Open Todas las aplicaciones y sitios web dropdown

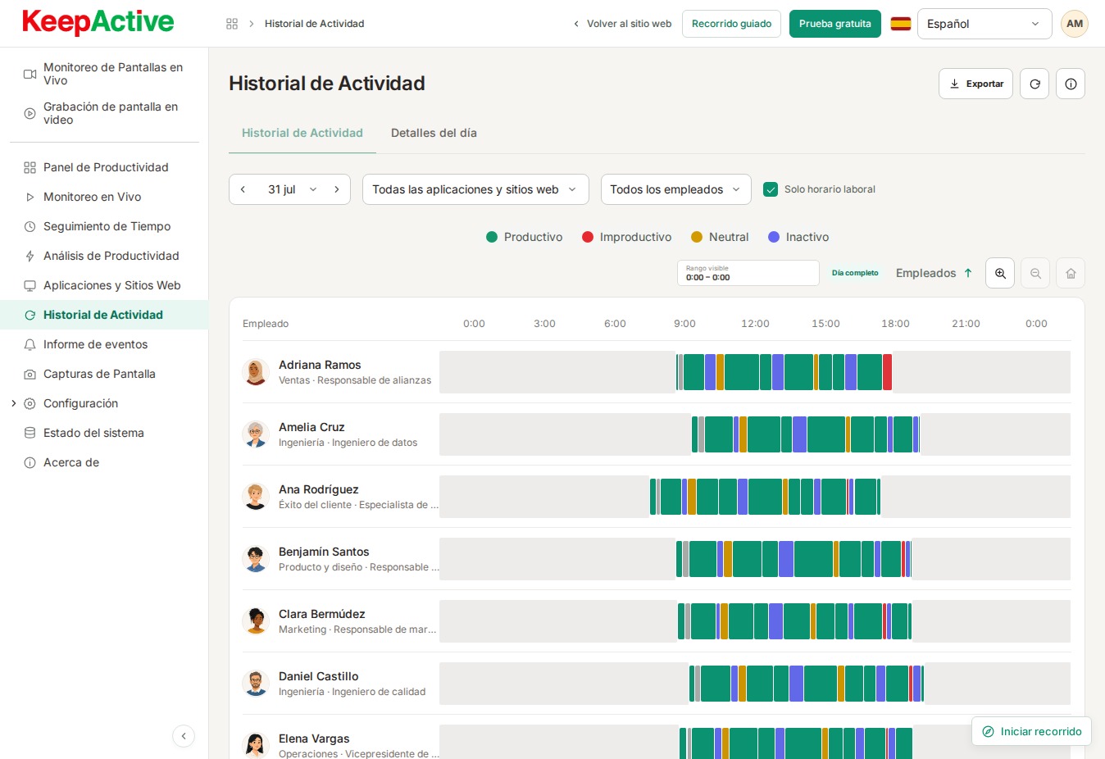(475, 189)
